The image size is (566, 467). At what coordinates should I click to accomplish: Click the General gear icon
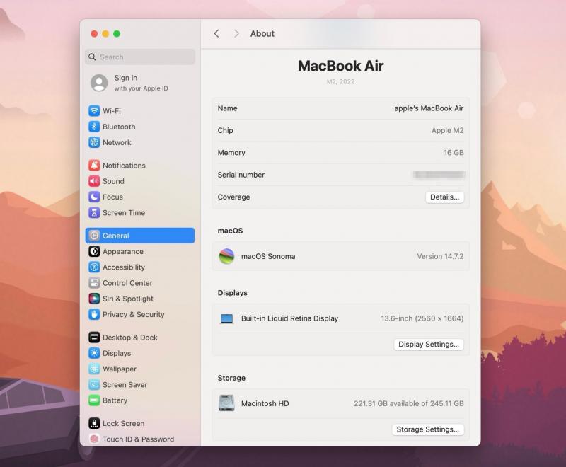pos(94,236)
